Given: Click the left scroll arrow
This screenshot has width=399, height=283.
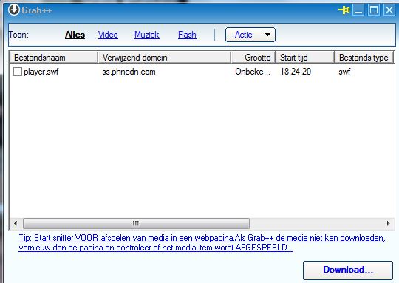Looking at the screenshot, I should point(16,223).
